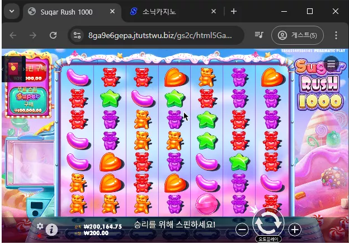The image size is (349, 243).
Task: Spin the reels with the circular arrows button
Action: click(268, 222)
